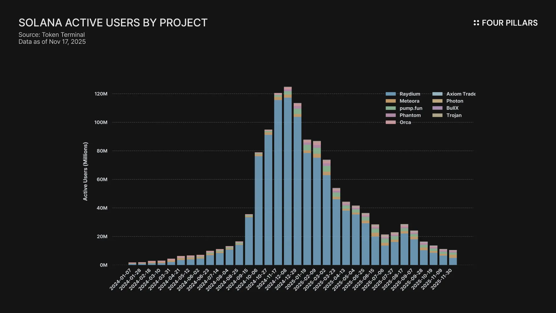This screenshot has height=313, width=556.
Task: Click the 120M y-axis label
Action: (101, 94)
